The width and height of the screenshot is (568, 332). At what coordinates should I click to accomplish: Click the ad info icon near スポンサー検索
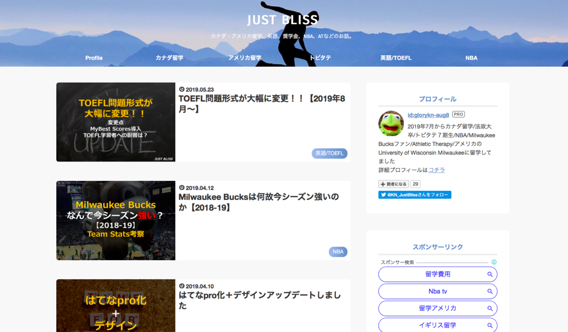pyautogui.click(x=494, y=262)
